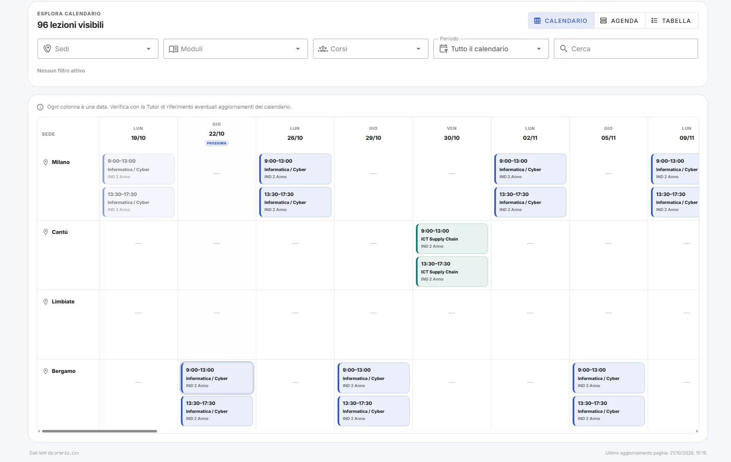The height and width of the screenshot is (462, 731).
Task: Open Bergamo 22/10 9:00-13:00 lesson card
Action: (x=217, y=378)
